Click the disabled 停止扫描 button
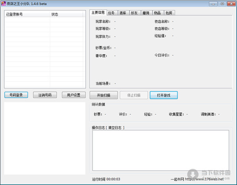 [x=134, y=95]
